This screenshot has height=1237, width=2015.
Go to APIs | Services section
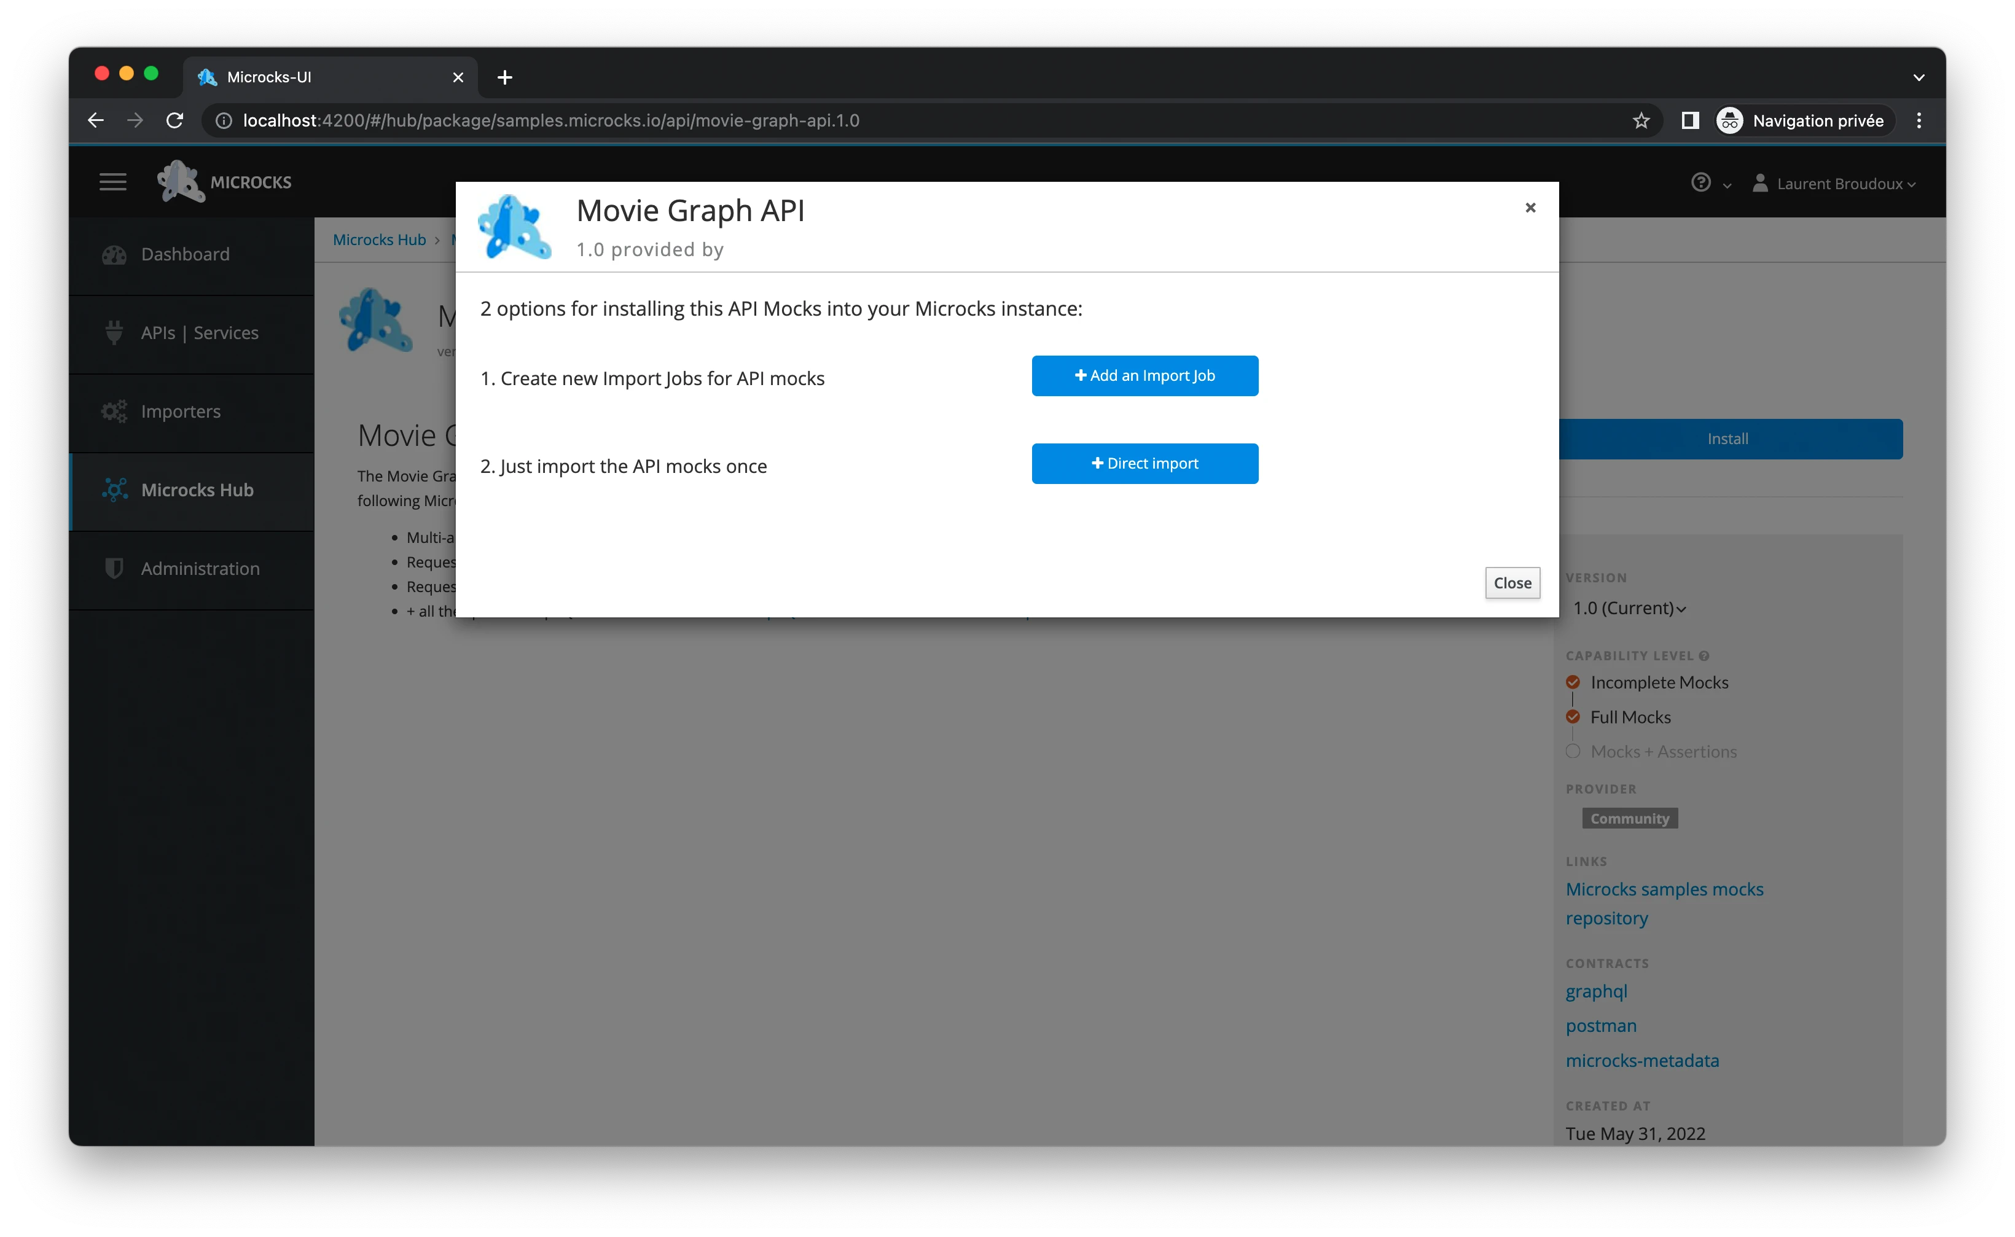click(x=199, y=333)
